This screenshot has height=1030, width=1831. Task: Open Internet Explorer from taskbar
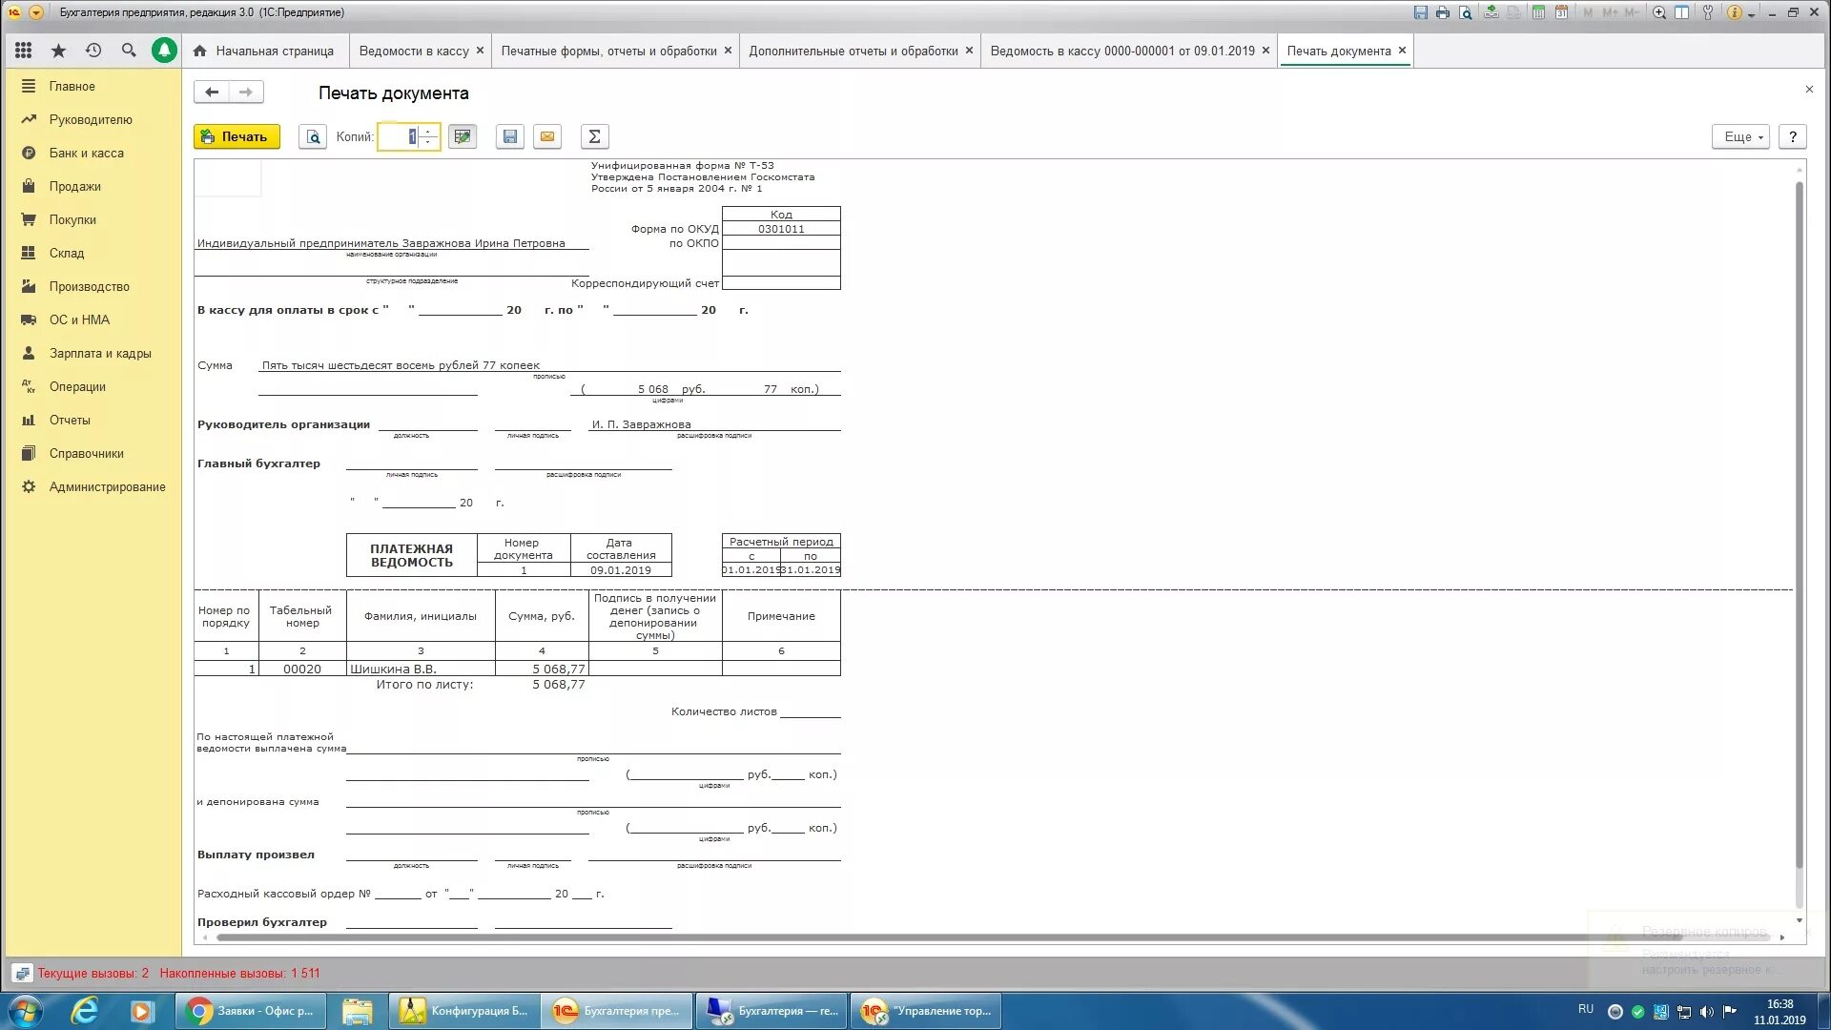[85, 1011]
